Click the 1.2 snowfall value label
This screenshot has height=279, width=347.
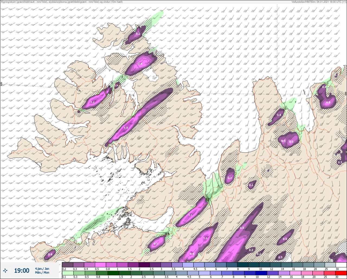pyautogui.click(x=92, y=102)
